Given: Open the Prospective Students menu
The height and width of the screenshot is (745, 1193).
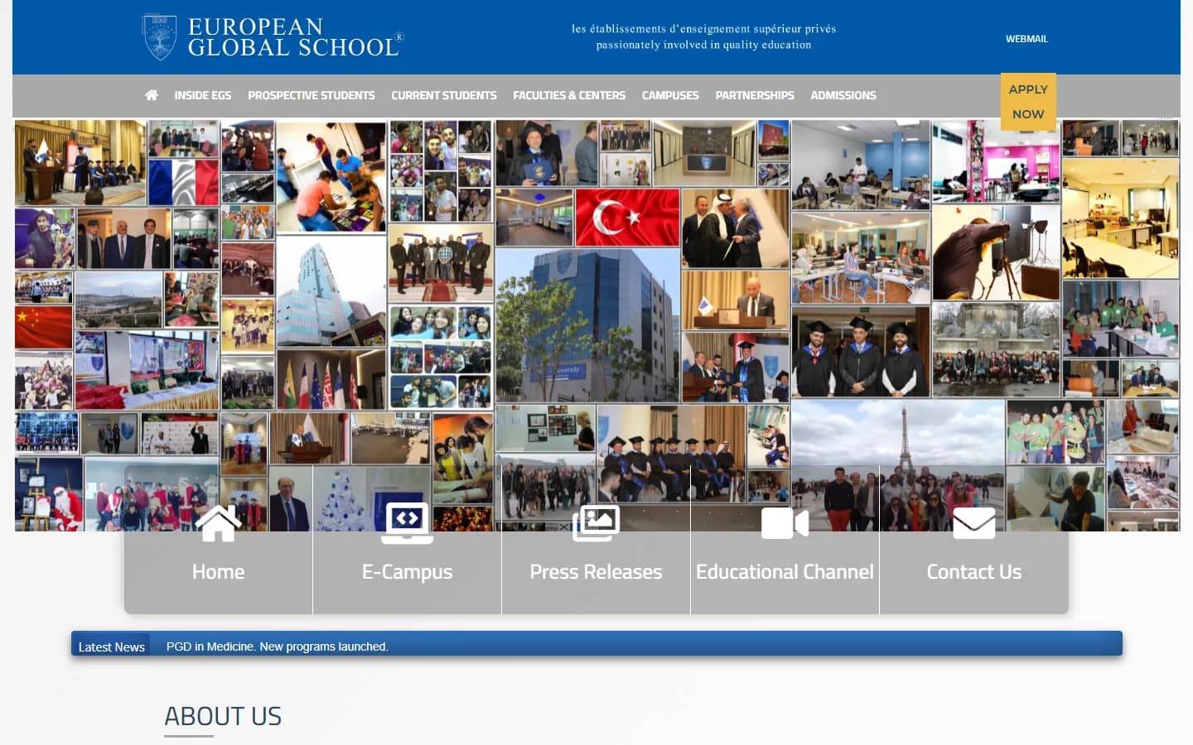Looking at the screenshot, I should pyautogui.click(x=312, y=95).
